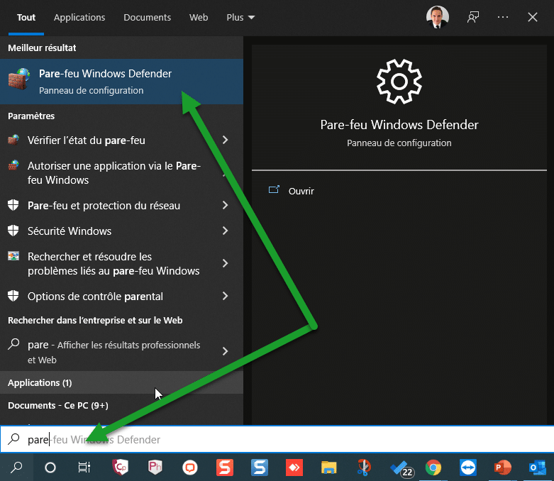Open Pare-feu Windows Defender best result
The width and height of the screenshot is (554, 481).
pyautogui.click(x=121, y=82)
